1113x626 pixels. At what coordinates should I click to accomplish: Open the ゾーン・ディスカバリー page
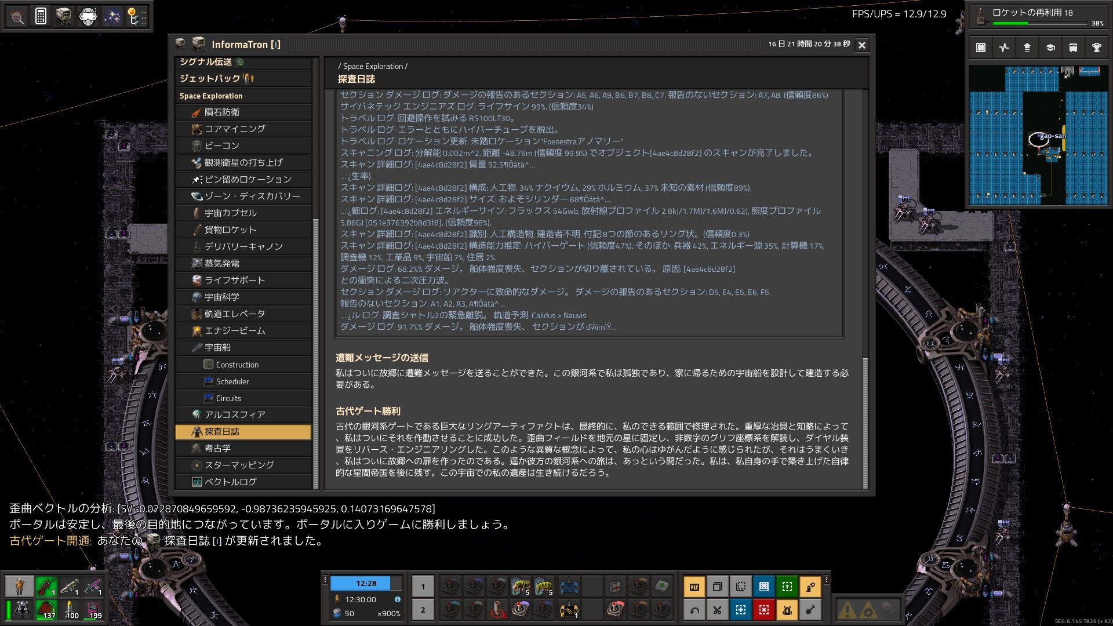243,196
